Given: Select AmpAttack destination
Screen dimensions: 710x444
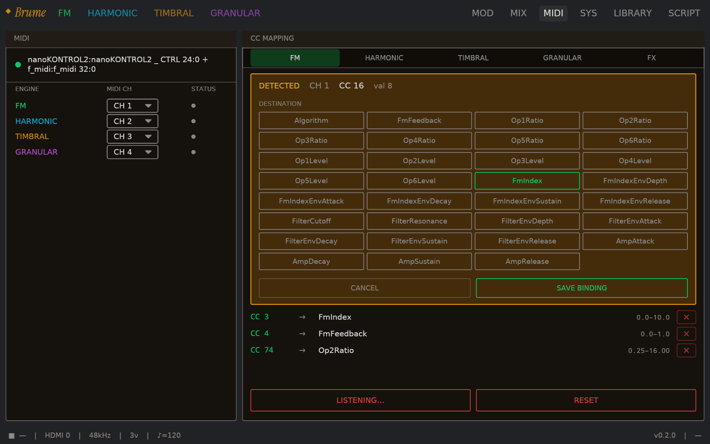Looking at the screenshot, I should pyautogui.click(x=635, y=241).
